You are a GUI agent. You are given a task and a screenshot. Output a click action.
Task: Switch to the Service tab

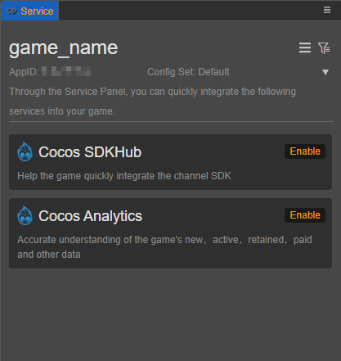click(x=29, y=11)
